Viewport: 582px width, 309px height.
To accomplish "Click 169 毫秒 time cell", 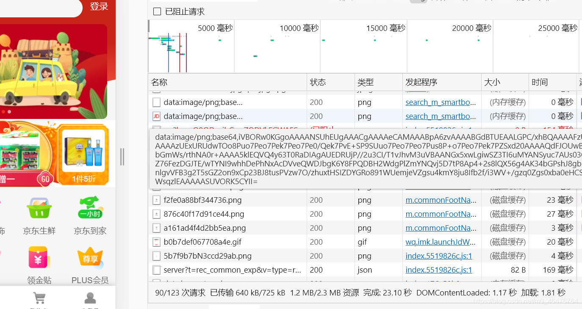I will click(558, 270).
